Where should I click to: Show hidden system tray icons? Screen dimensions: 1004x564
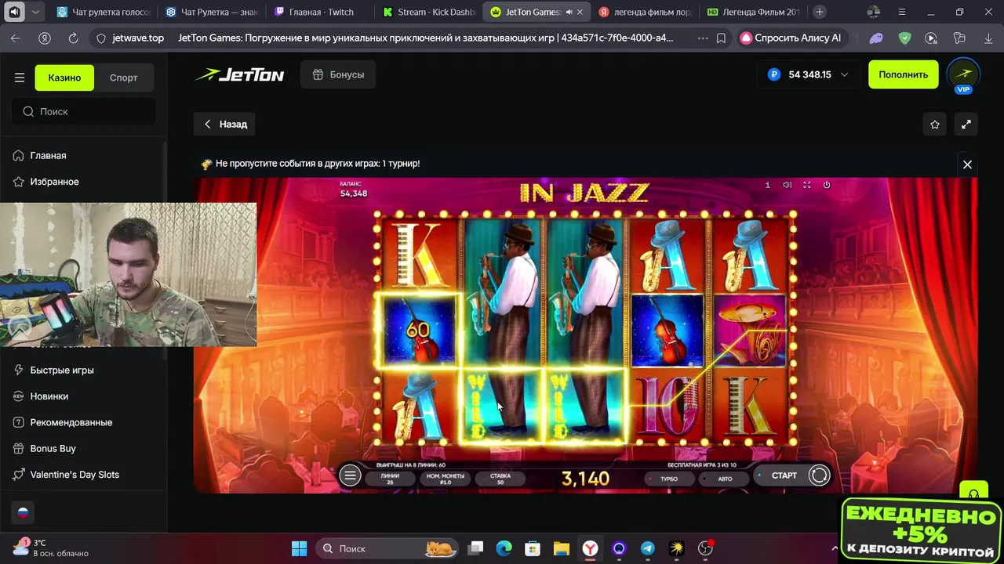(x=835, y=548)
